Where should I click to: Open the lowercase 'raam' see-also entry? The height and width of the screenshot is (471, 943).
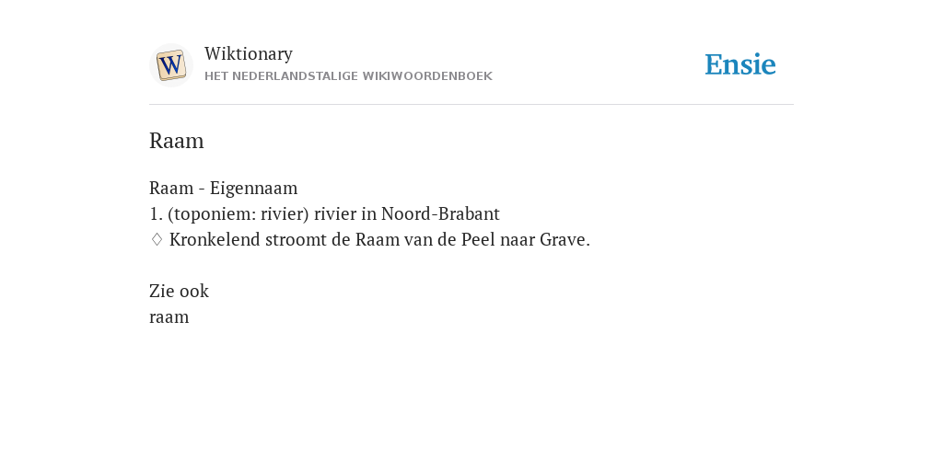click(x=169, y=317)
